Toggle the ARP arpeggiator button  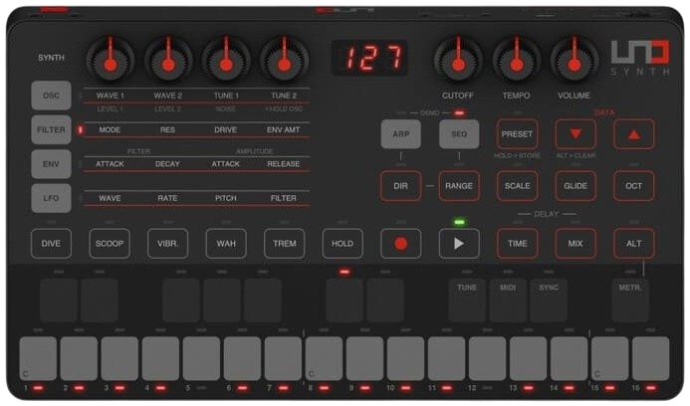click(400, 134)
